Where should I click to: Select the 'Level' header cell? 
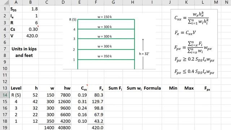pos(16,88)
